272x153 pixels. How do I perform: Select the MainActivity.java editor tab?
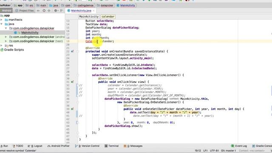[x=81, y=11]
